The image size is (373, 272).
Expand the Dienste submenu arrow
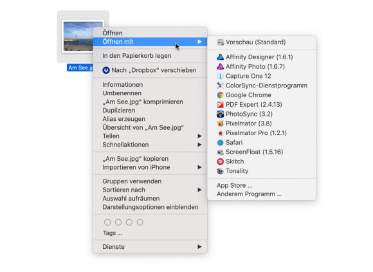[199, 247]
